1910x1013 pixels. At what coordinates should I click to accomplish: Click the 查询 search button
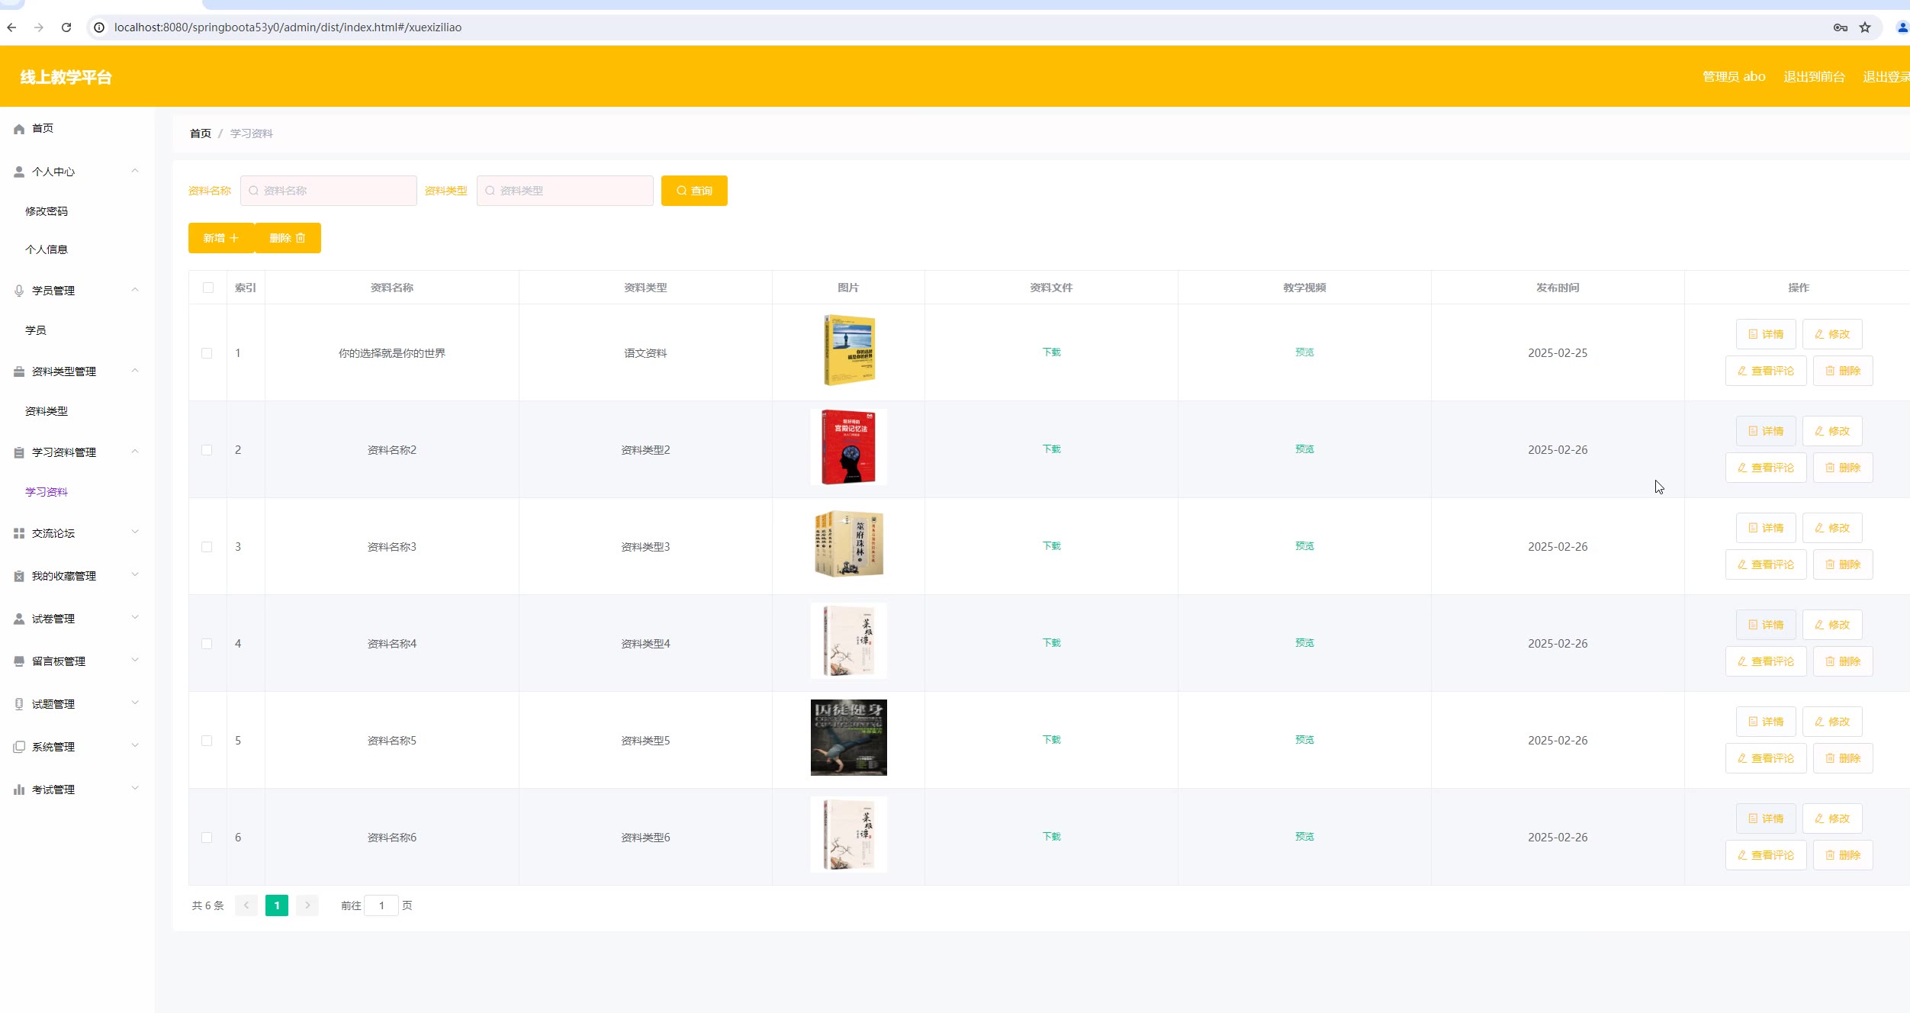coord(694,191)
